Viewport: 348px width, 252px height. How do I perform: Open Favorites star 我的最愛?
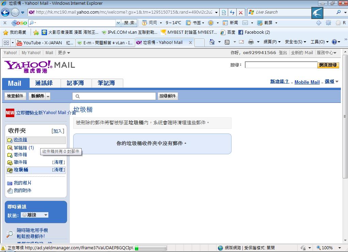15,32
